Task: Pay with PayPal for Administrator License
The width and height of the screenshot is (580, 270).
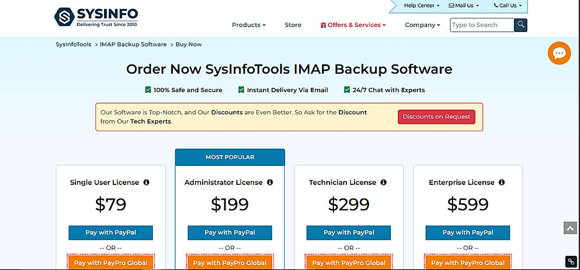Action: [230, 233]
